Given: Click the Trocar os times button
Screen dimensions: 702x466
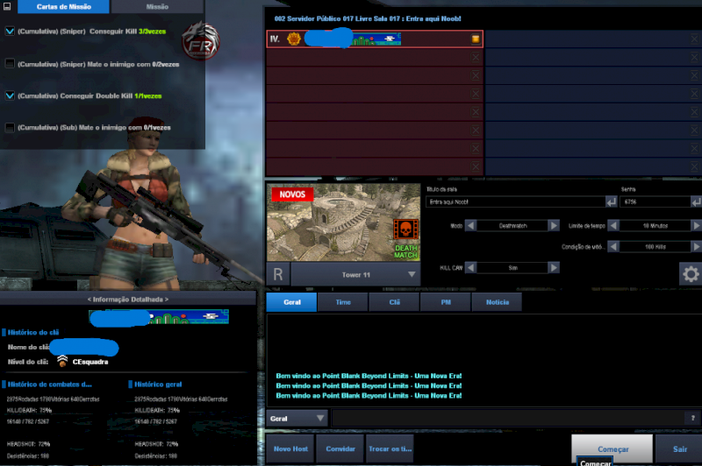Looking at the screenshot, I should point(390,448).
